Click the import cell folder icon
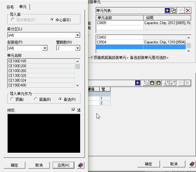The width and height of the screenshot is (196, 172). click(174, 11)
